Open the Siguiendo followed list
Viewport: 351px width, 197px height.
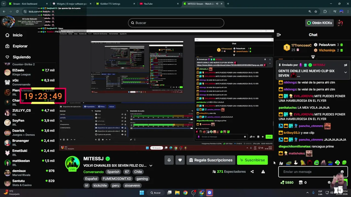[22, 57]
